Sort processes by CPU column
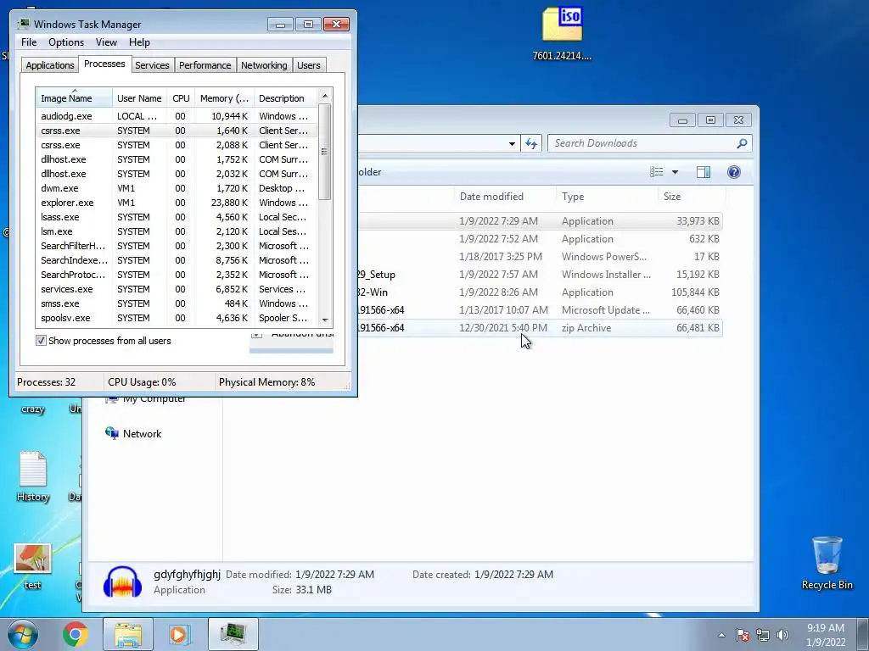This screenshot has height=651, width=869. click(x=181, y=98)
